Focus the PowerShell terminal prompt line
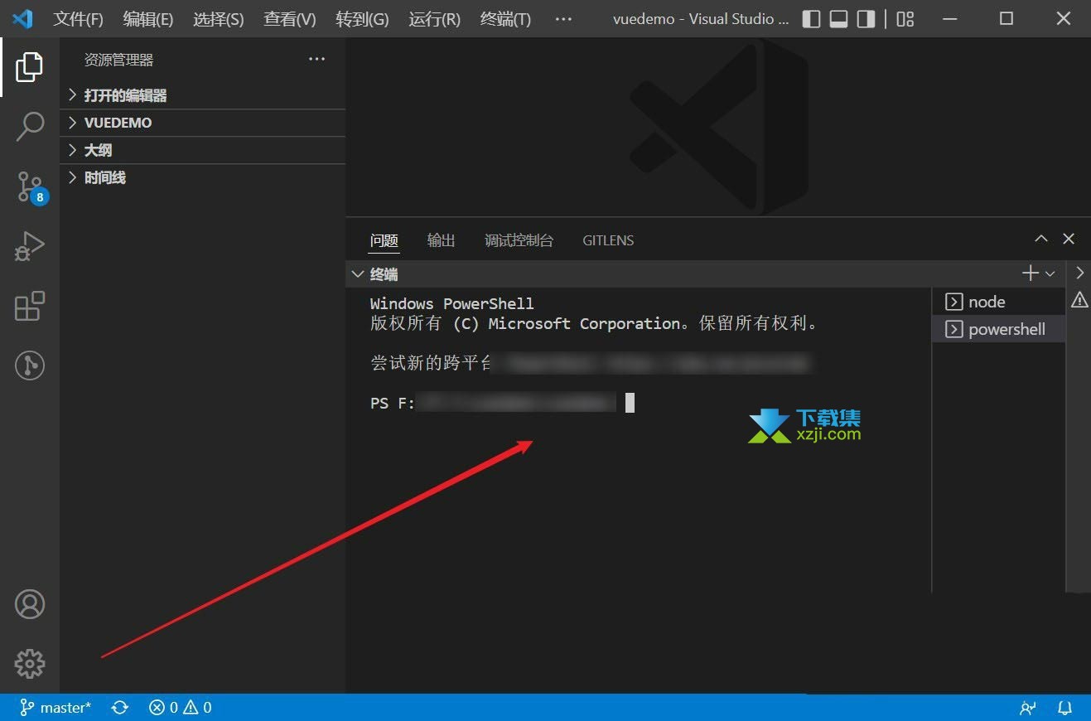This screenshot has height=721, width=1091. click(x=502, y=404)
